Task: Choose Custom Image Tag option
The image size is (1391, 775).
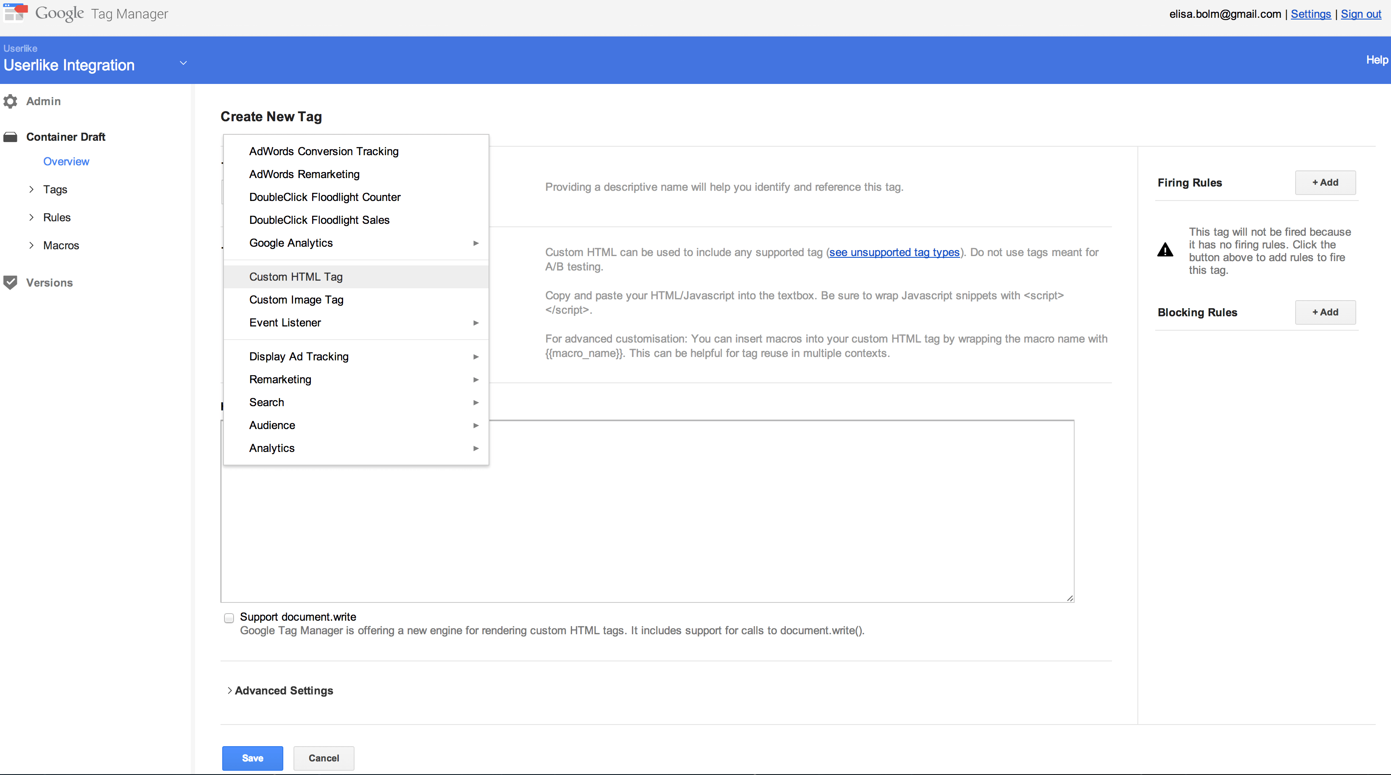Action: (x=356, y=300)
